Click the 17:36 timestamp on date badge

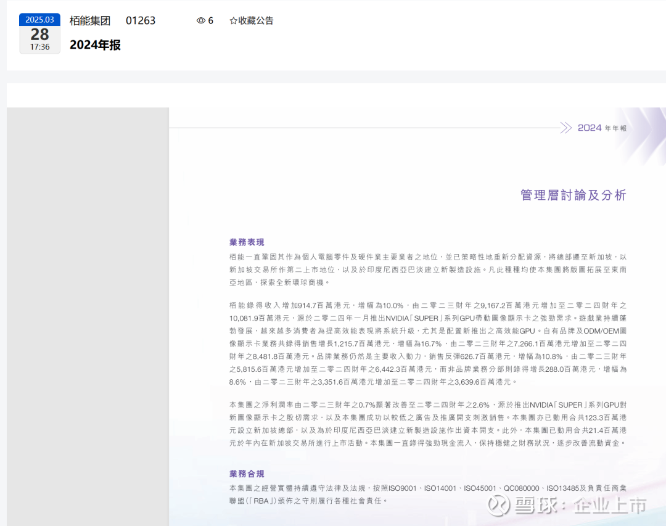[x=39, y=47]
